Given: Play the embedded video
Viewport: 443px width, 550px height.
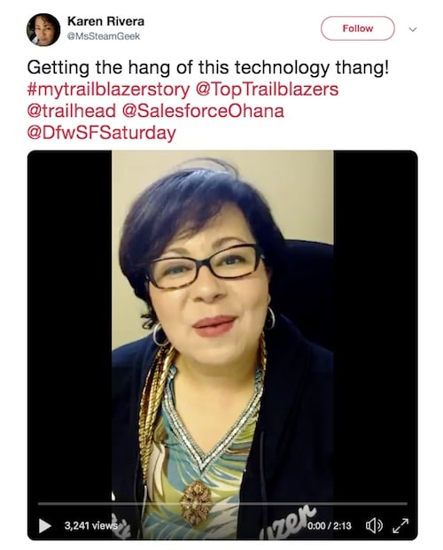Looking at the screenshot, I should click(44, 525).
